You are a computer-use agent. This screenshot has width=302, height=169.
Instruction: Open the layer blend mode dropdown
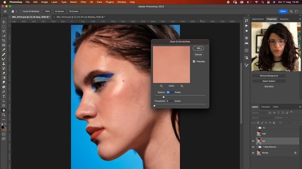(262, 118)
